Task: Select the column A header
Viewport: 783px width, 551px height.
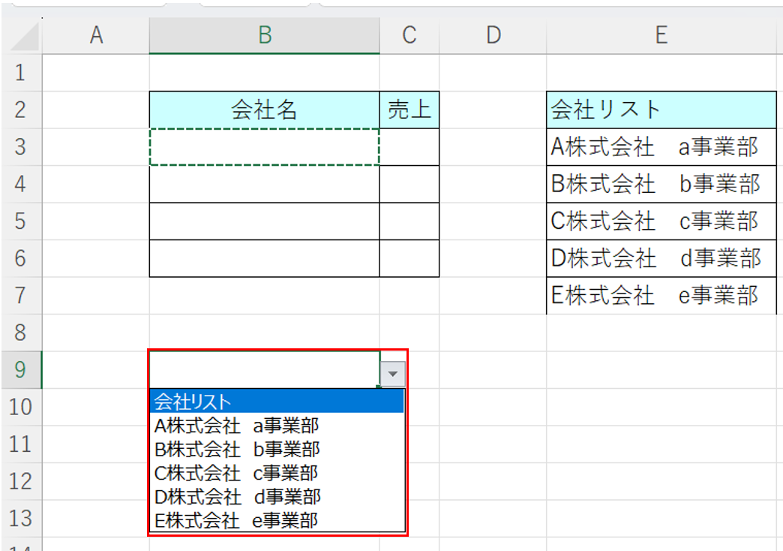Action: pos(96,35)
